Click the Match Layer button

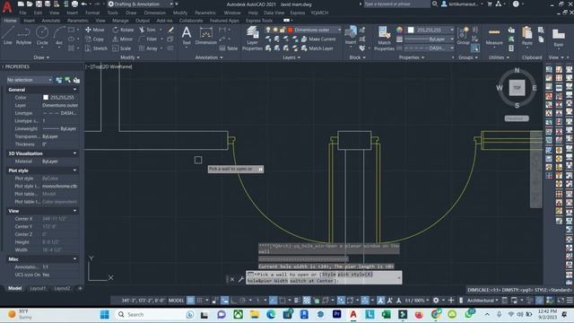click(317, 48)
